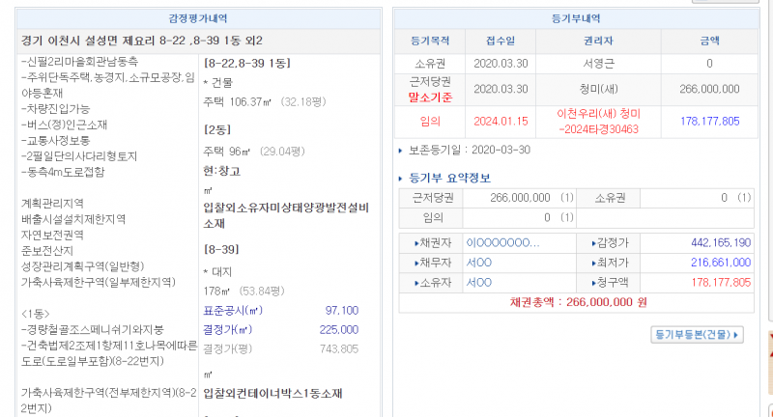Click creditor name 이OOOOOOOO link

pos(502,242)
